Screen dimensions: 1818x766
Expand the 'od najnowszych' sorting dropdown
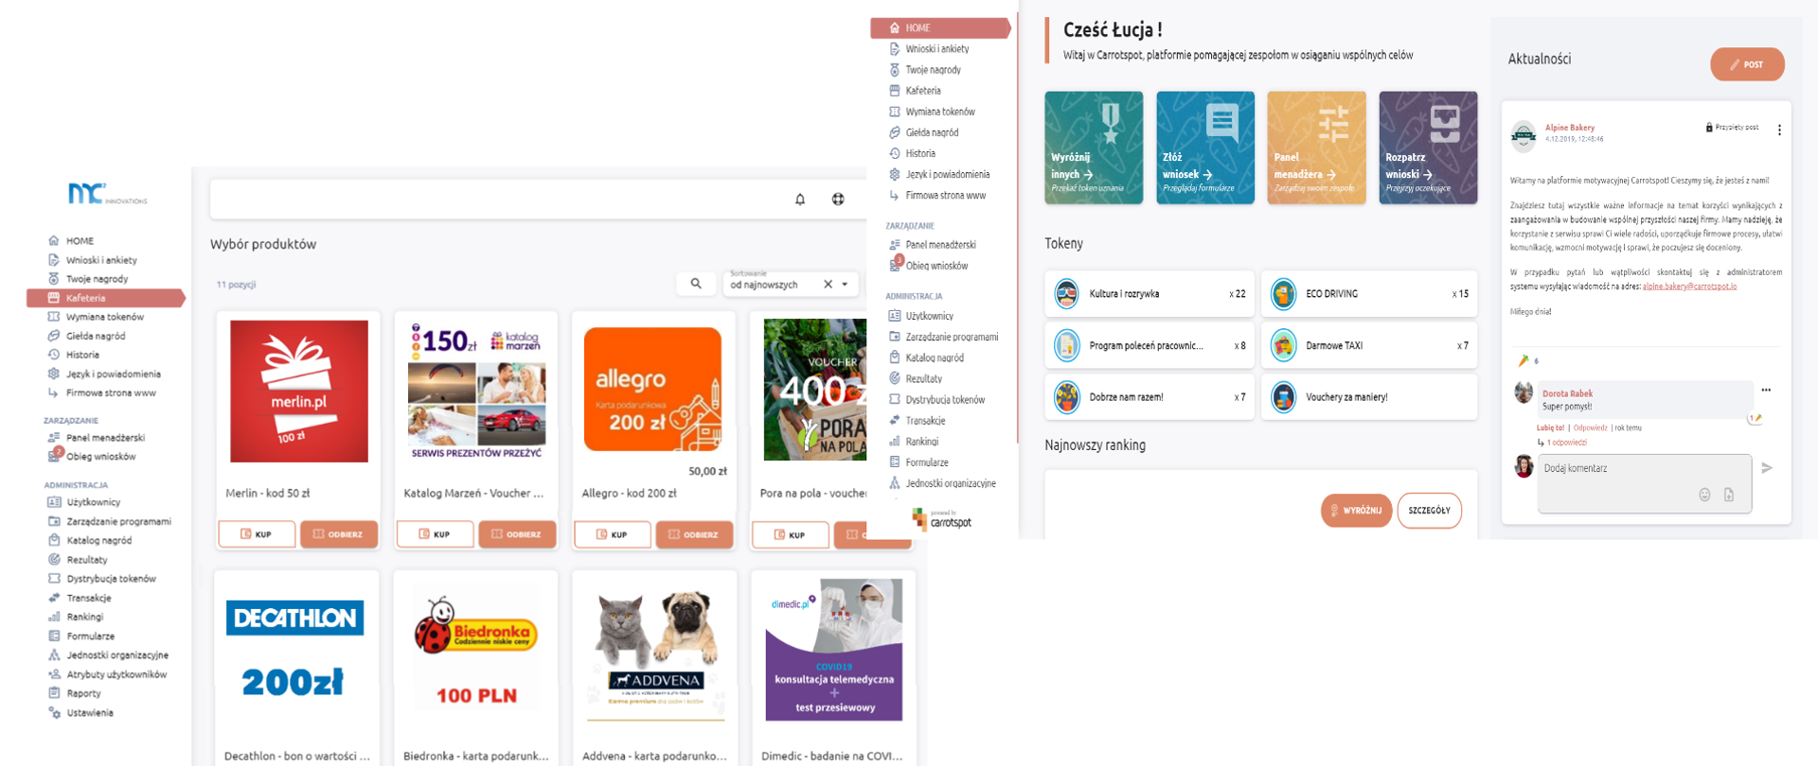(x=846, y=284)
